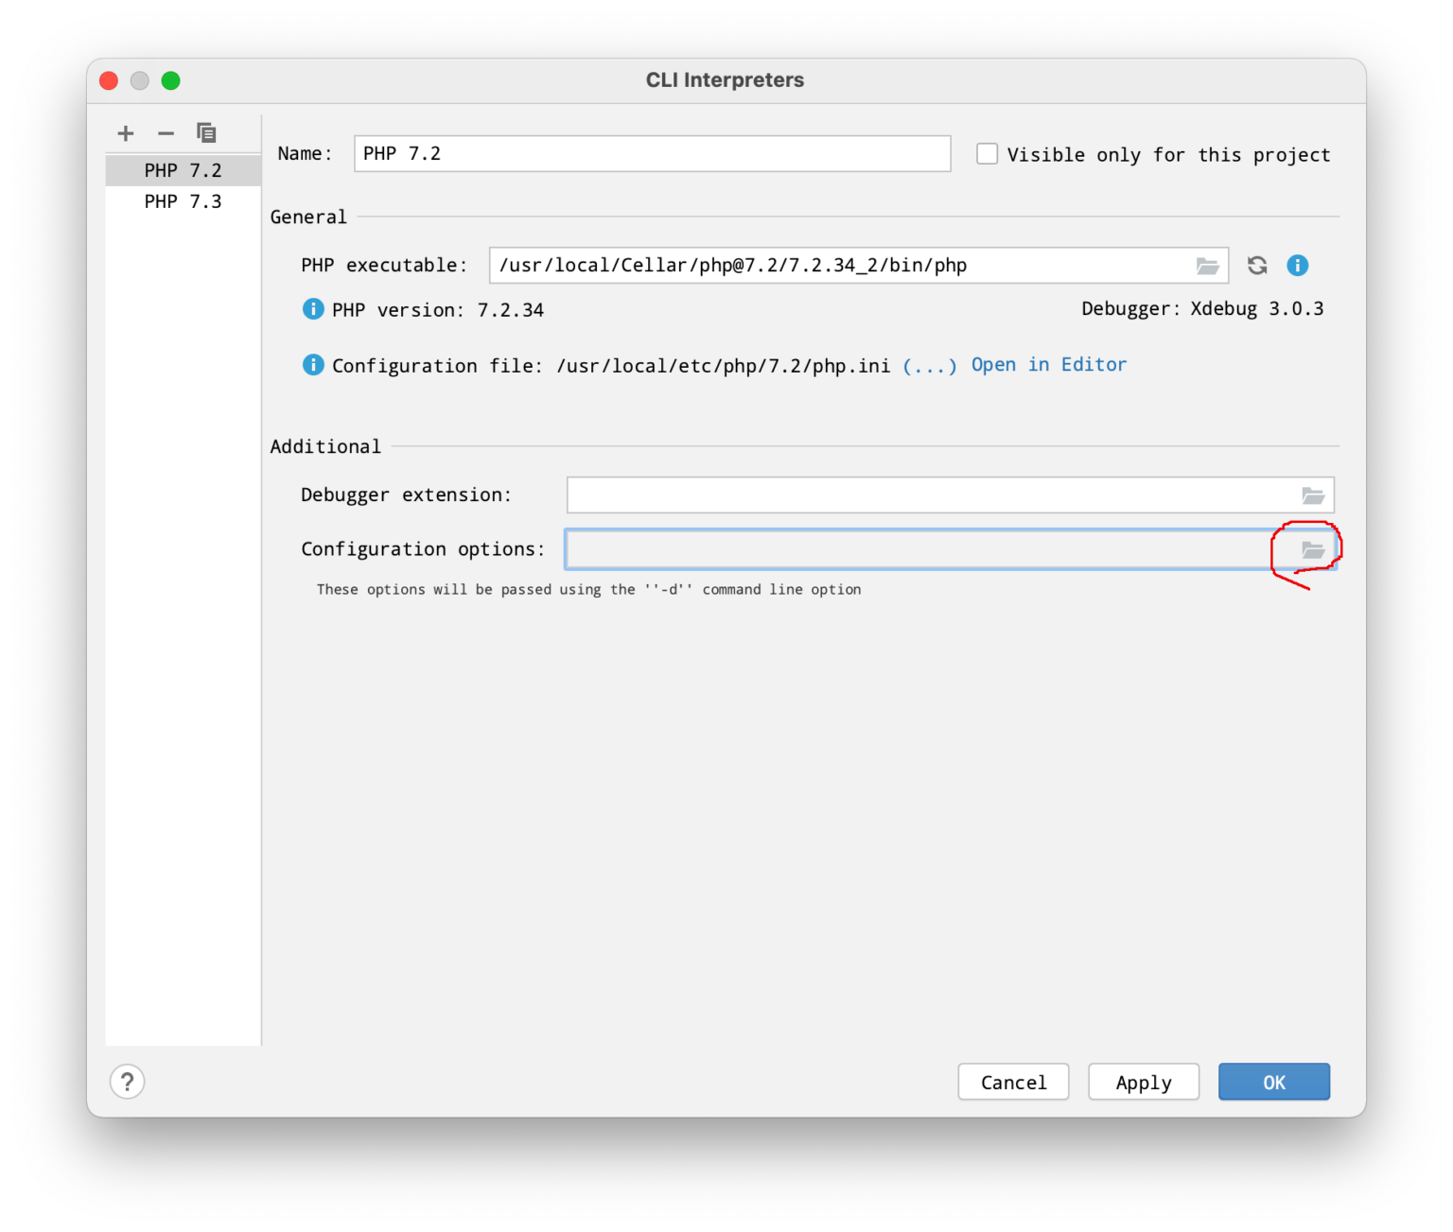1453x1232 pixels.
Task: Browse for PHP executable path folder icon
Action: (x=1208, y=266)
